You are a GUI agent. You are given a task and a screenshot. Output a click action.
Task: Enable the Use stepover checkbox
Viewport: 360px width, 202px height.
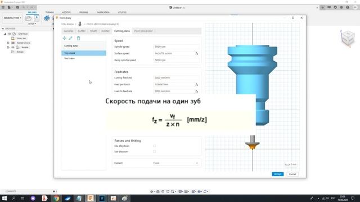(x=154, y=151)
